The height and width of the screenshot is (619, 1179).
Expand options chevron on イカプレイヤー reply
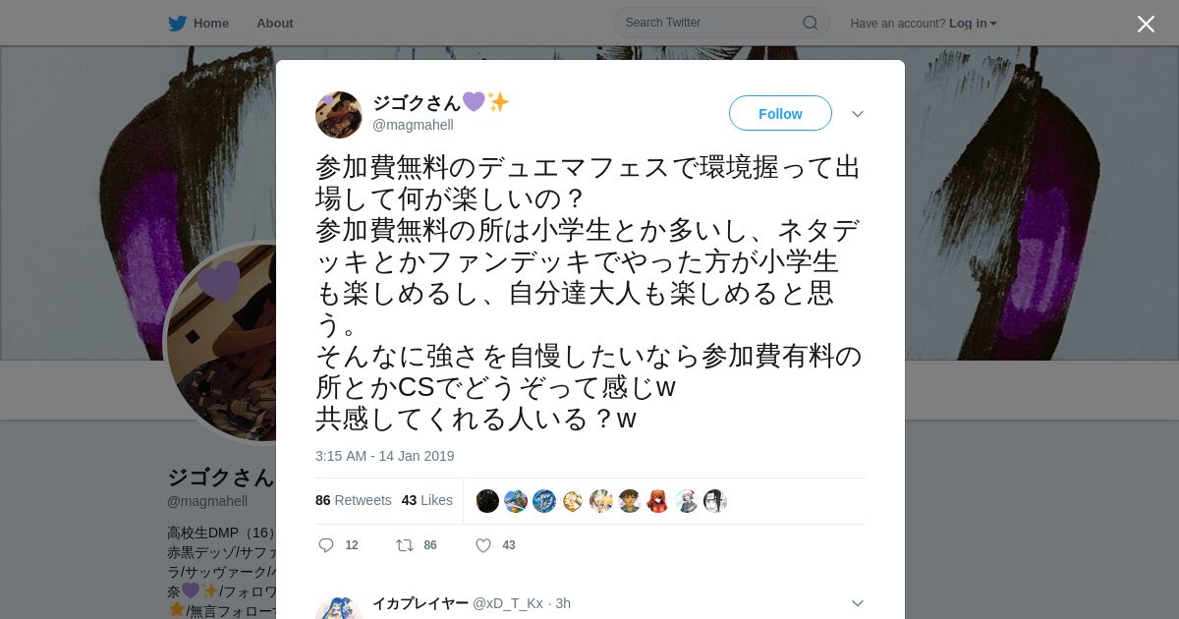click(x=858, y=603)
